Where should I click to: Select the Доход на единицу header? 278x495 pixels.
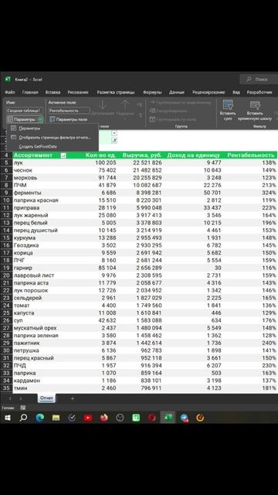194,155
